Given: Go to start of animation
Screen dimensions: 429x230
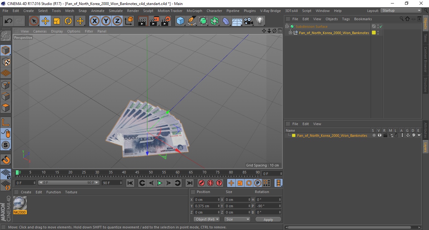Looking at the screenshot, I should 130,183.
